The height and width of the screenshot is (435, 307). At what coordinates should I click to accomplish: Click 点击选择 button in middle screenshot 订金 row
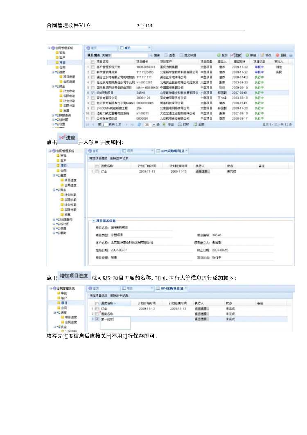[x=203, y=172]
